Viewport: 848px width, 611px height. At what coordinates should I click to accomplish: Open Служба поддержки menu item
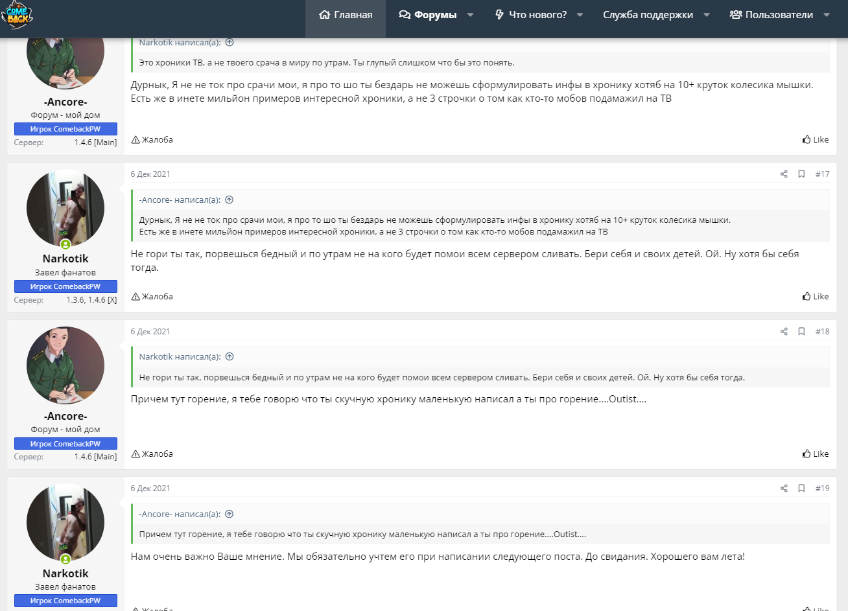point(648,15)
